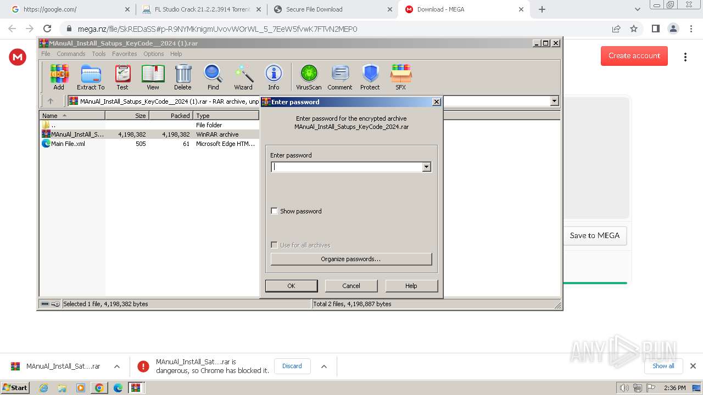Screen dimensions: 703x395
Task: Click Show all downloads button
Action: [x=663, y=366]
